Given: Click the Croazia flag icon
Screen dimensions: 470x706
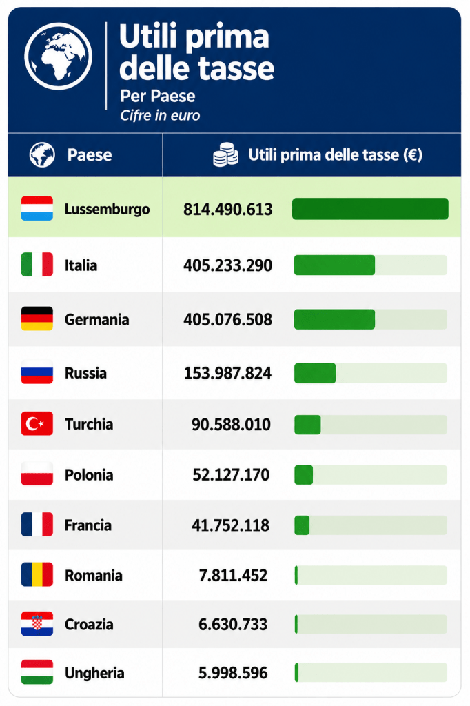Looking at the screenshot, I should point(37,623).
